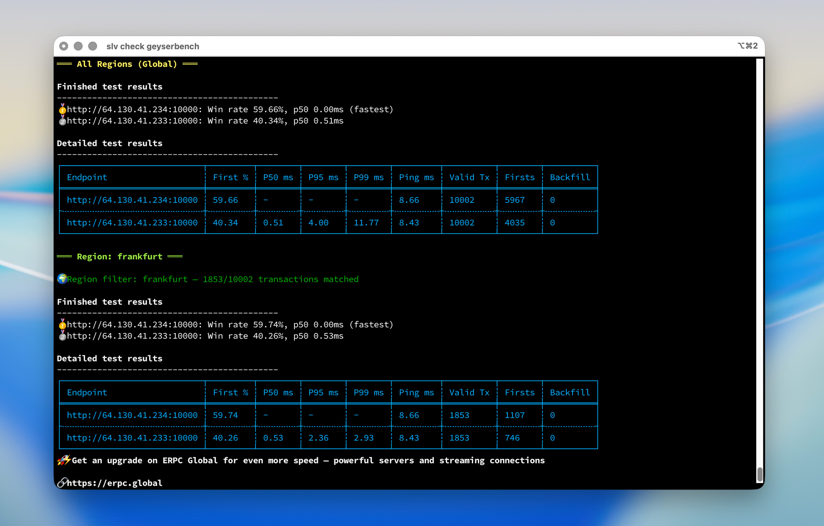Click the silver medal icon in frankfurt Finished results
The height and width of the screenshot is (526, 824).
click(x=62, y=336)
